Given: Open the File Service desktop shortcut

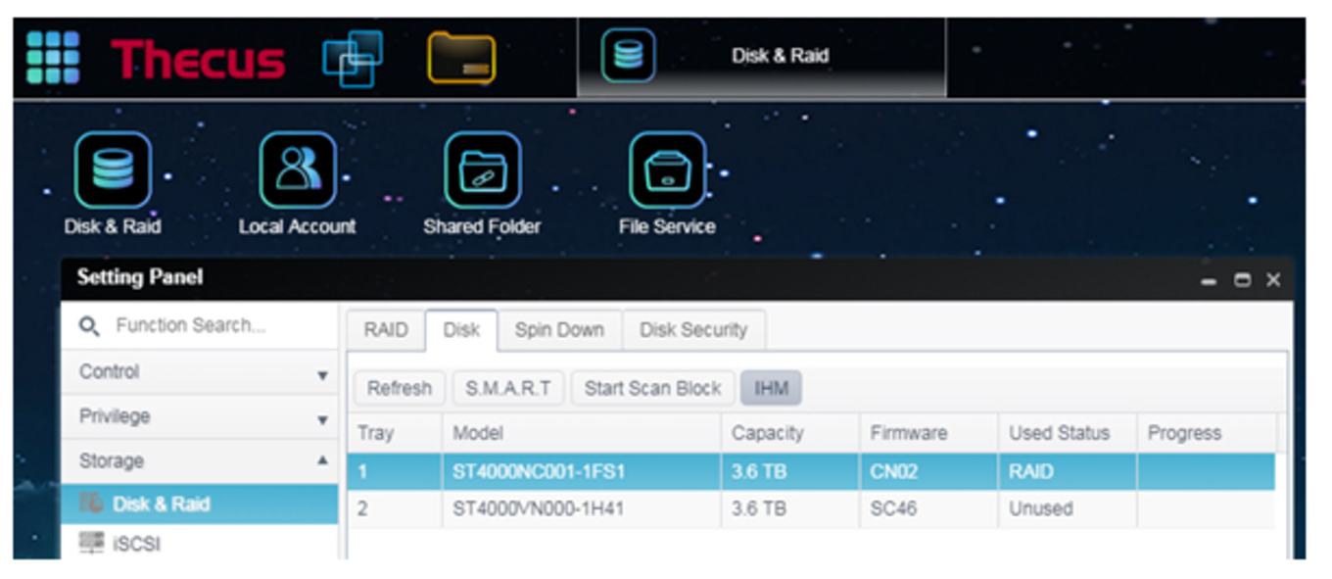Looking at the screenshot, I should (667, 183).
